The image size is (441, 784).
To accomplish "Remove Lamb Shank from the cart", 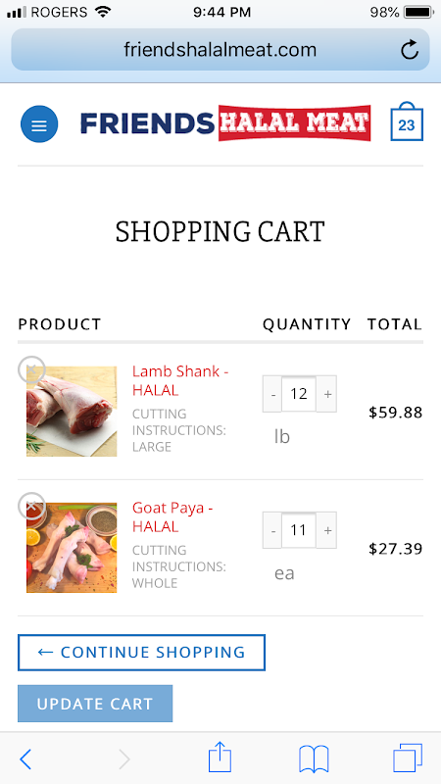I will (31, 370).
